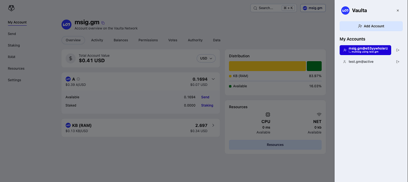Click the green Available distribution bar
This screenshot has width=408, height=182.
(314, 66)
